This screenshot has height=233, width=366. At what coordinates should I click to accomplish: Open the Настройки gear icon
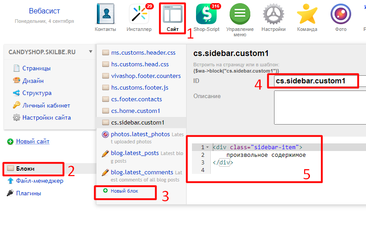tap(274, 14)
